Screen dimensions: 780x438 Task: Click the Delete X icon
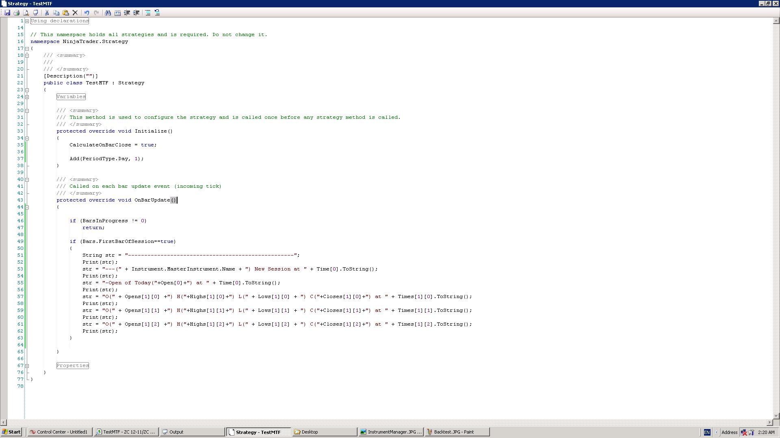[75, 13]
